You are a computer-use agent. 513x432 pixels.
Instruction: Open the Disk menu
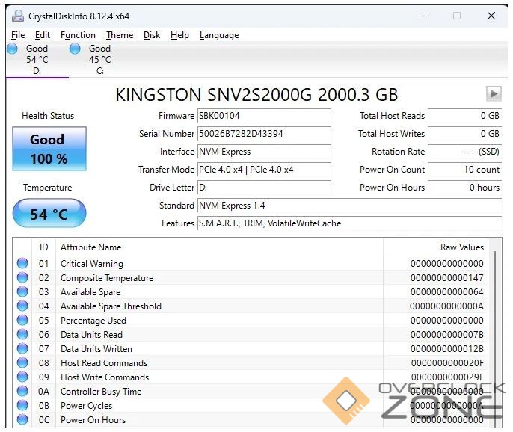point(152,35)
